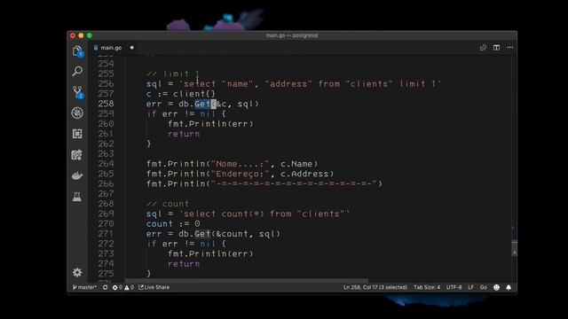Image resolution: width=568 pixels, height=319 pixels.
Task: Open the notifications bell
Action: (509, 287)
